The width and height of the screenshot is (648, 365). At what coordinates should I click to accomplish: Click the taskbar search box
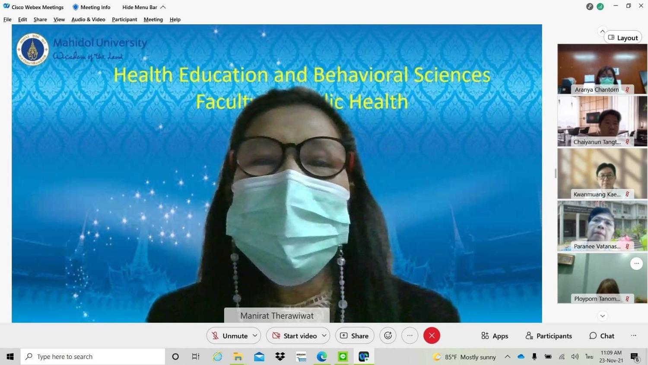point(93,357)
